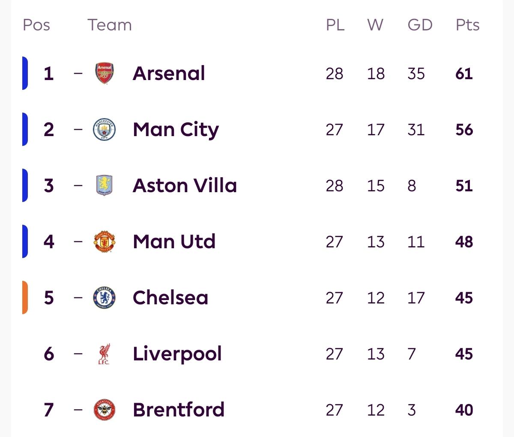Click the position dash next to Brentford

point(78,410)
